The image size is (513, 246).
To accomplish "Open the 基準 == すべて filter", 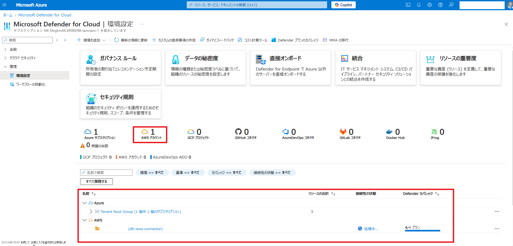I will click(188, 173).
